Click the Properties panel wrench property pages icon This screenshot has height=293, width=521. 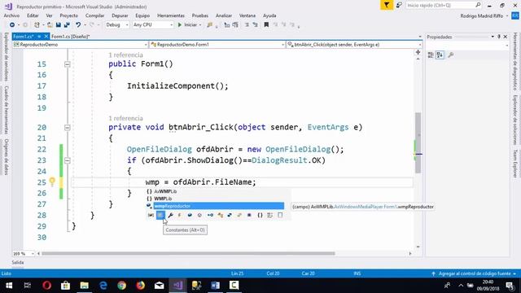pos(450,55)
